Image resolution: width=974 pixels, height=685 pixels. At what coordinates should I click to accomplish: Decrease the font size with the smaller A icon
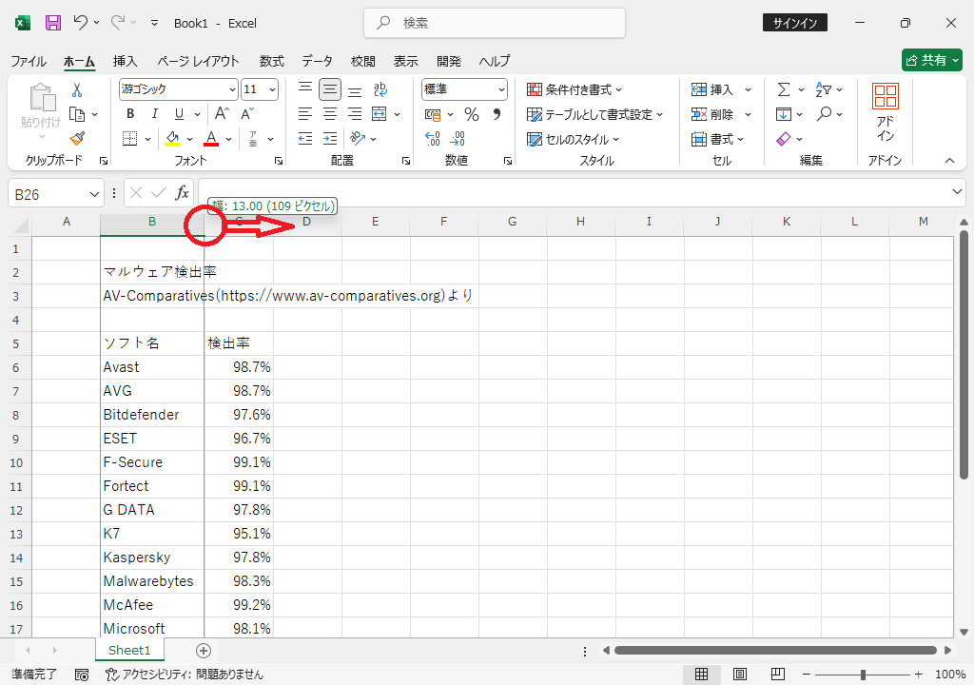click(247, 114)
